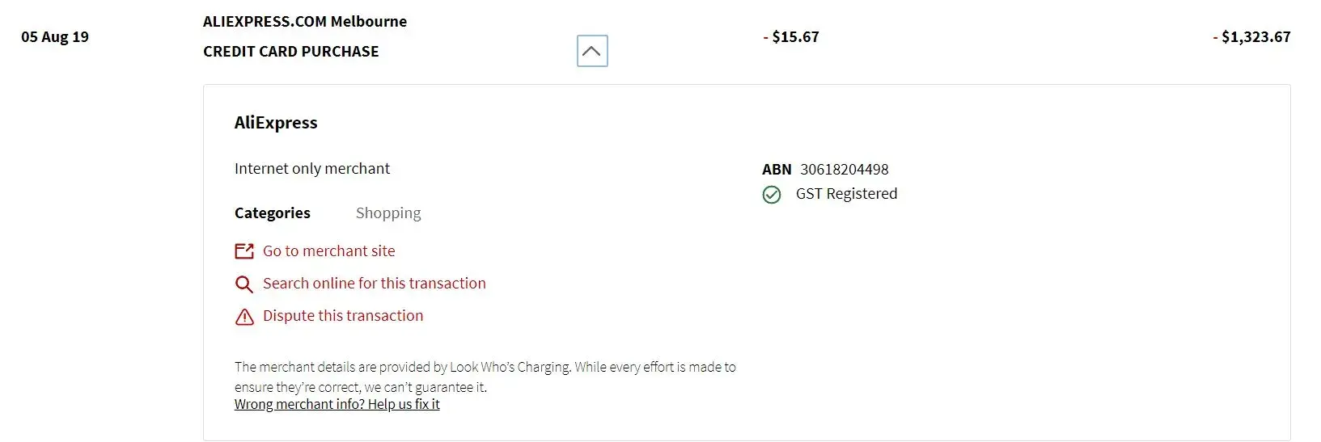Click the 'Internet only merchant' text
This screenshot has height=442, width=1321.
311,169
